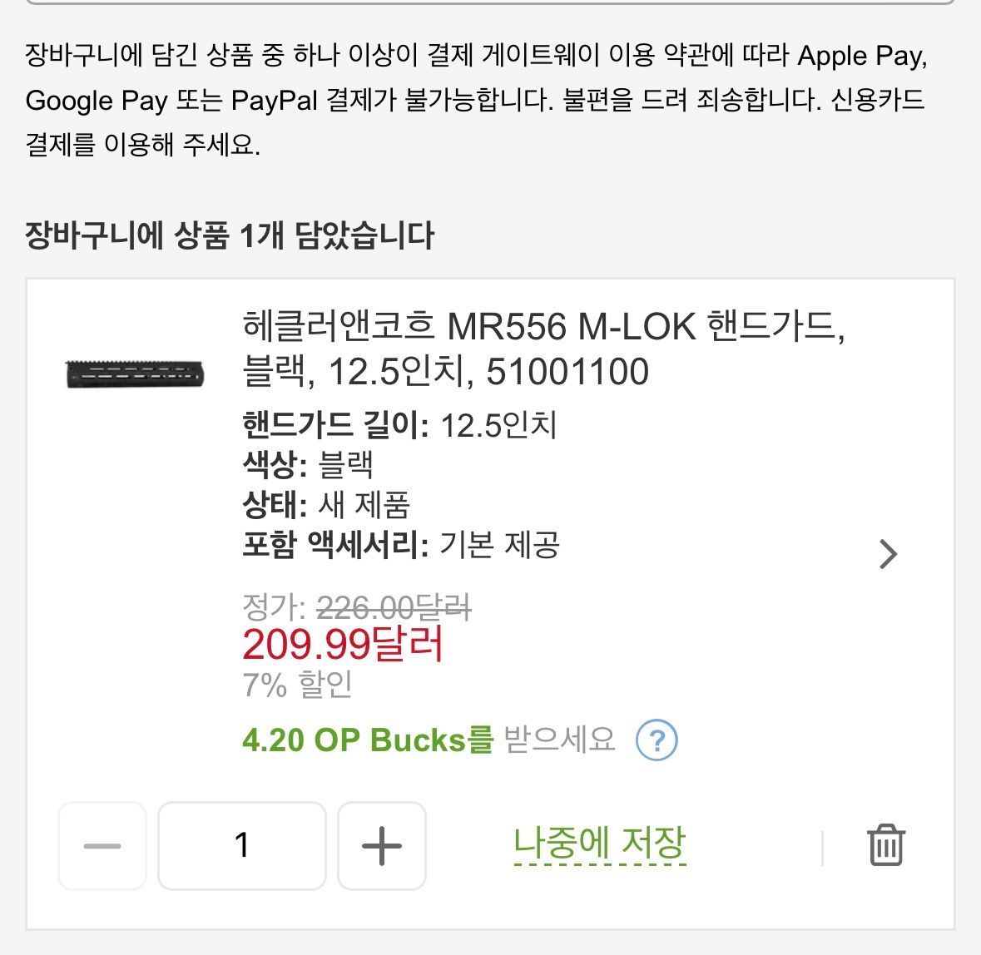Image resolution: width=981 pixels, height=955 pixels.
Task: Click the 핸드가드 길이 12.5인치 spec line
Action: (399, 424)
